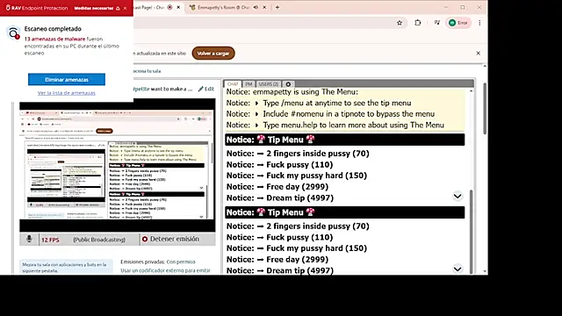Select the CHAT tab
The image size is (562, 316).
click(x=233, y=84)
